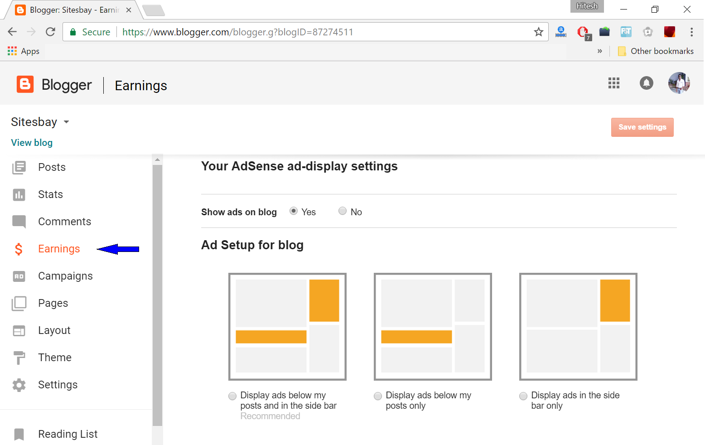
Task: Choose Display ads below posts and side bar
Action: [x=232, y=396]
